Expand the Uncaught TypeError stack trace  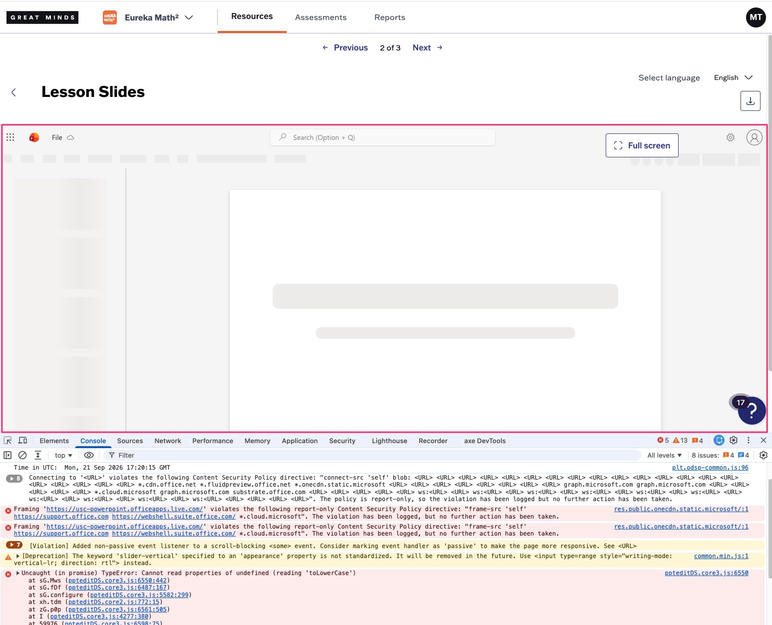[x=18, y=573]
